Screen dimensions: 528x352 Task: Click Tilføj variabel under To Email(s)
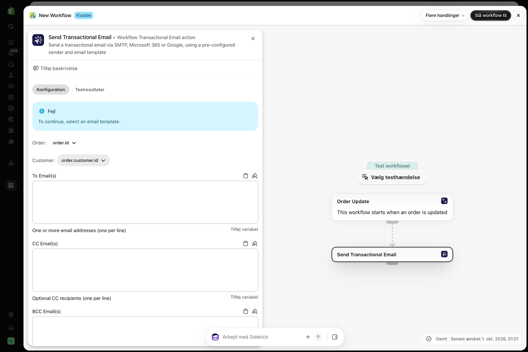pyautogui.click(x=244, y=229)
